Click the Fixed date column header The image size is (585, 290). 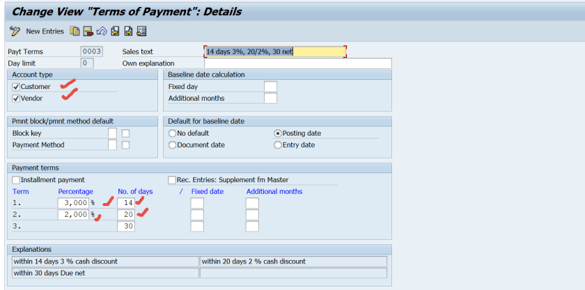208,191
